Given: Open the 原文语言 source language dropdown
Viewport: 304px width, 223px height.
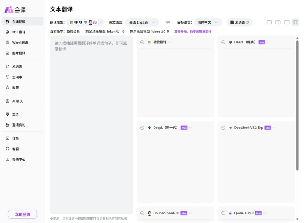Looking at the screenshot, I should click(x=142, y=22).
